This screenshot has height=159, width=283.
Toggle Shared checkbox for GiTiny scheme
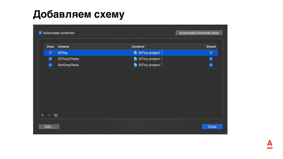[211, 53]
